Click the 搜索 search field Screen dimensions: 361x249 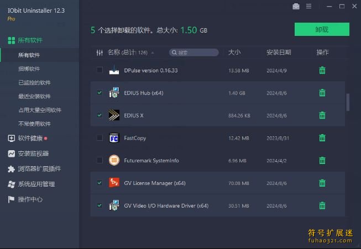pyautogui.click(x=194, y=52)
